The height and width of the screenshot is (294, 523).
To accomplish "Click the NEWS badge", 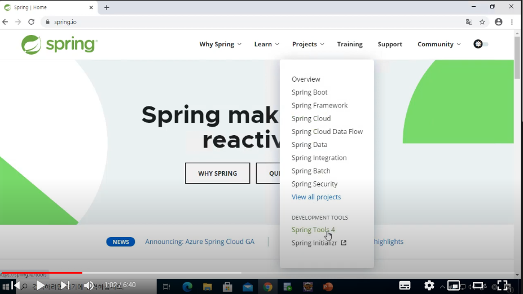I will tap(120, 242).
